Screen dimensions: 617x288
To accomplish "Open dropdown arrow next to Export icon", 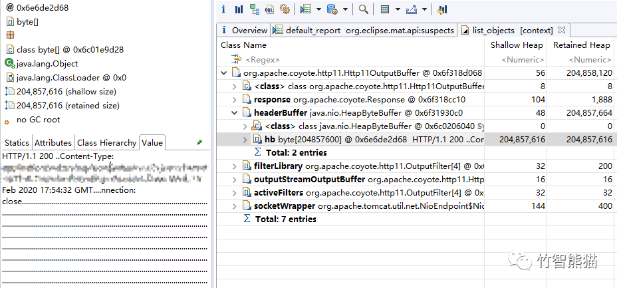I will tap(424, 9).
